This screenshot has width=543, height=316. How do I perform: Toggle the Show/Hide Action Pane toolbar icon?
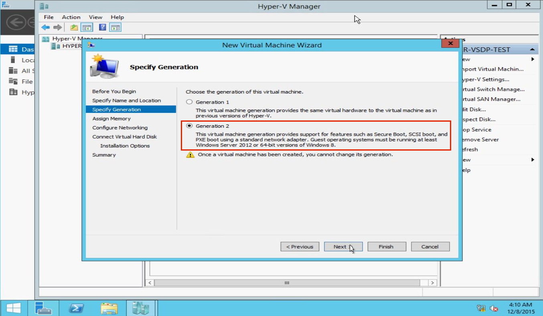(x=115, y=27)
